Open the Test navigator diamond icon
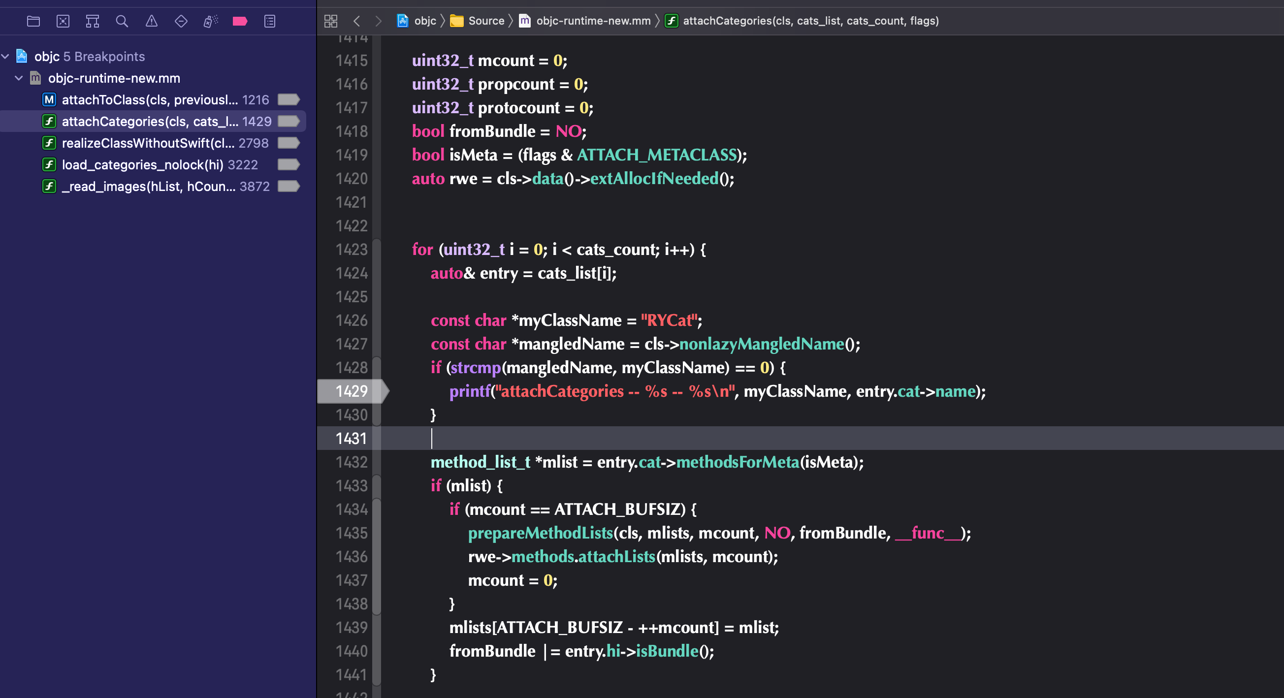1284x698 pixels. [x=181, y=21]
